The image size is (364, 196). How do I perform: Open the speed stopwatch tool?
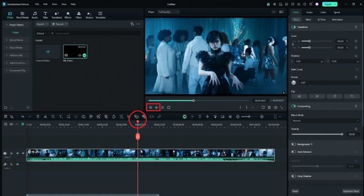click(x=114, y=117)
